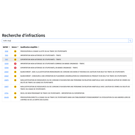Viewport: 135px width, 135px height.
Task: Open NATINF link 12559
Action: (6, 64)
